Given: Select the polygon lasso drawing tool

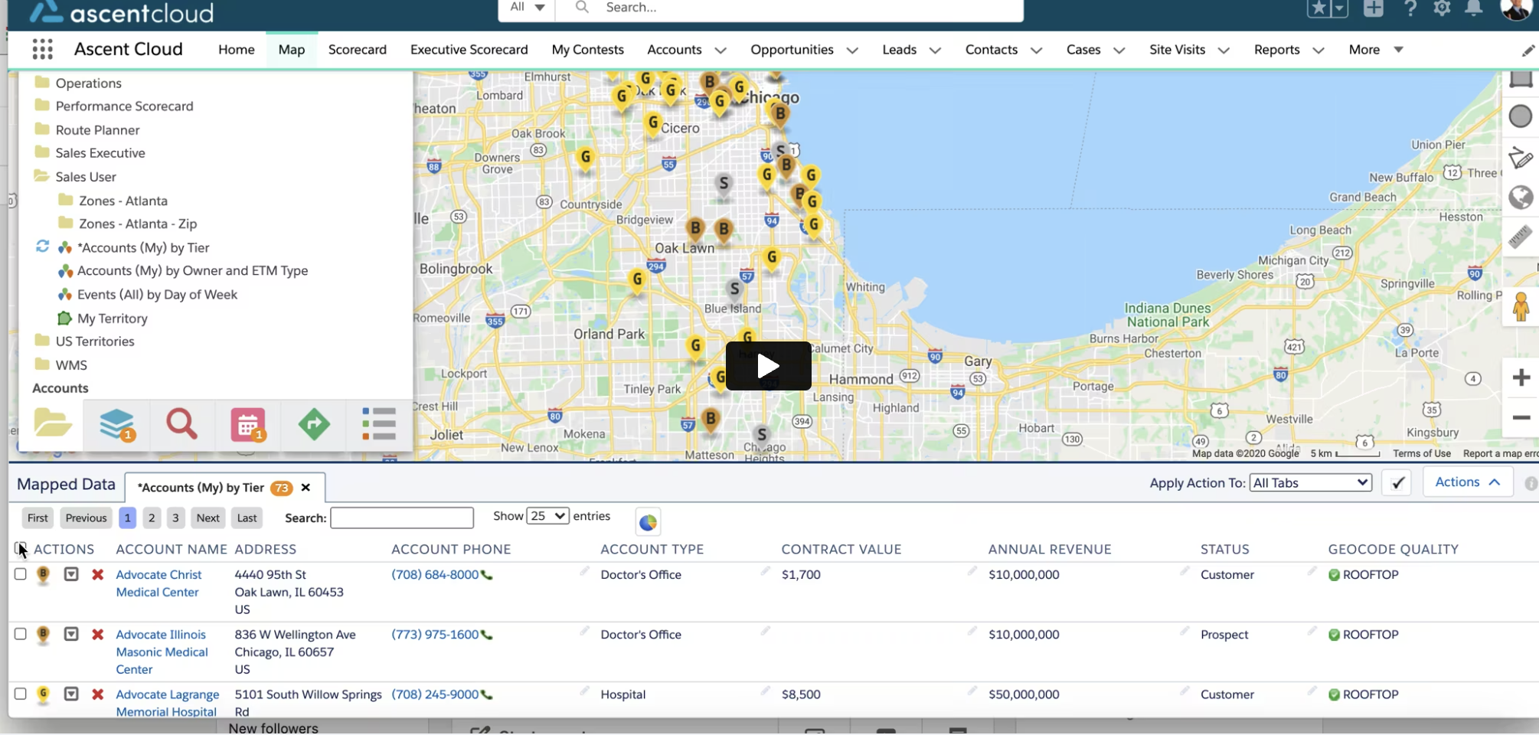Looking at the screenshot, I should [1521, 158].
